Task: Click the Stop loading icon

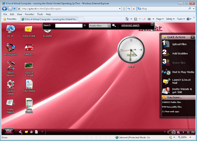Action: click(x=134, y=9)
